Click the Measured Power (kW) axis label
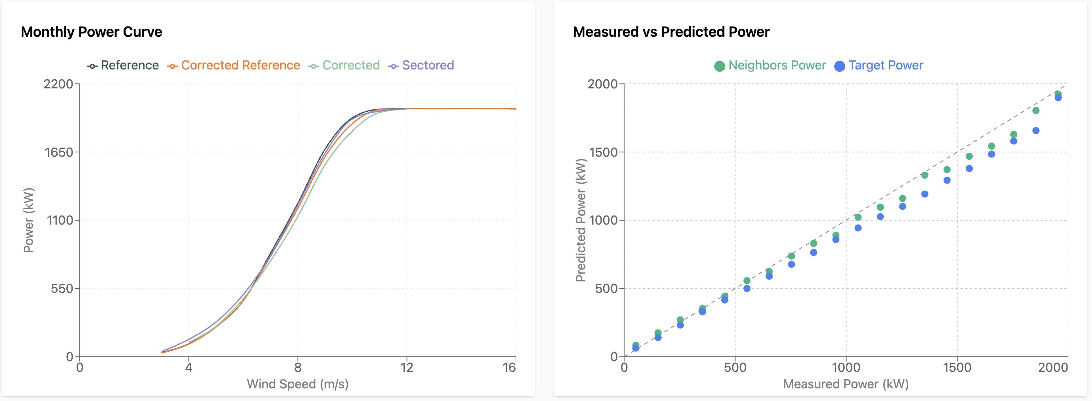This screenshot has width=1092, height=401. pos(846,384)
